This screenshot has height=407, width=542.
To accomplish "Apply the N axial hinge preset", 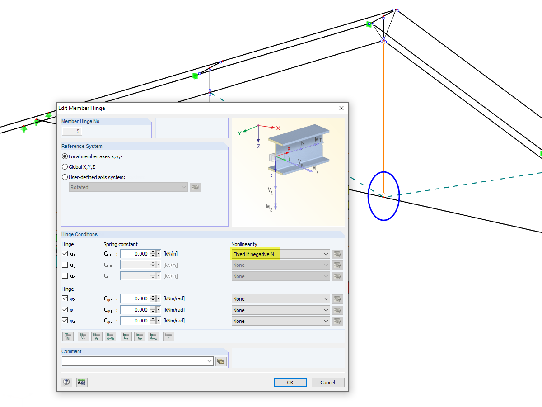I will [x=67, y=336].
